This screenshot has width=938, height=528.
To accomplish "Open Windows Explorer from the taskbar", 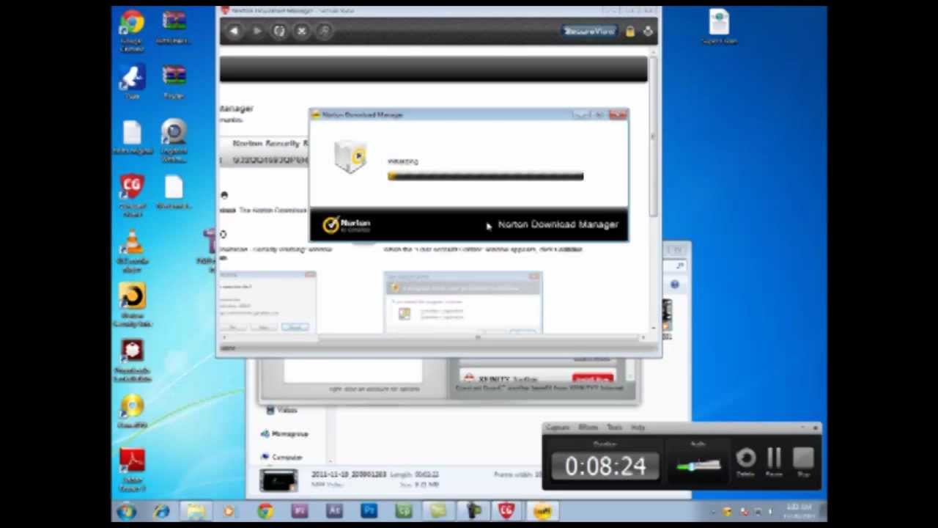I will click(x=196, y=511).
